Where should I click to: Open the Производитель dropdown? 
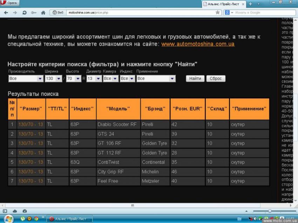tap(26, 78)
